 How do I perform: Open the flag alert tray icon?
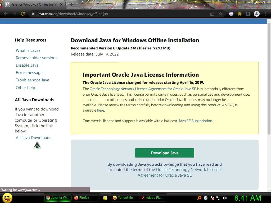point(212,198)
